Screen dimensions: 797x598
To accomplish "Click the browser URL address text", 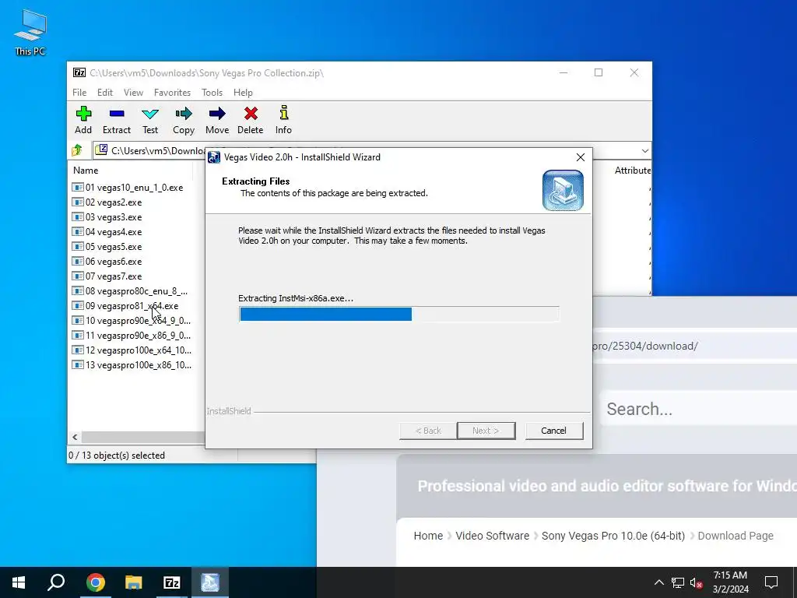I will click(x=645, y=346).
